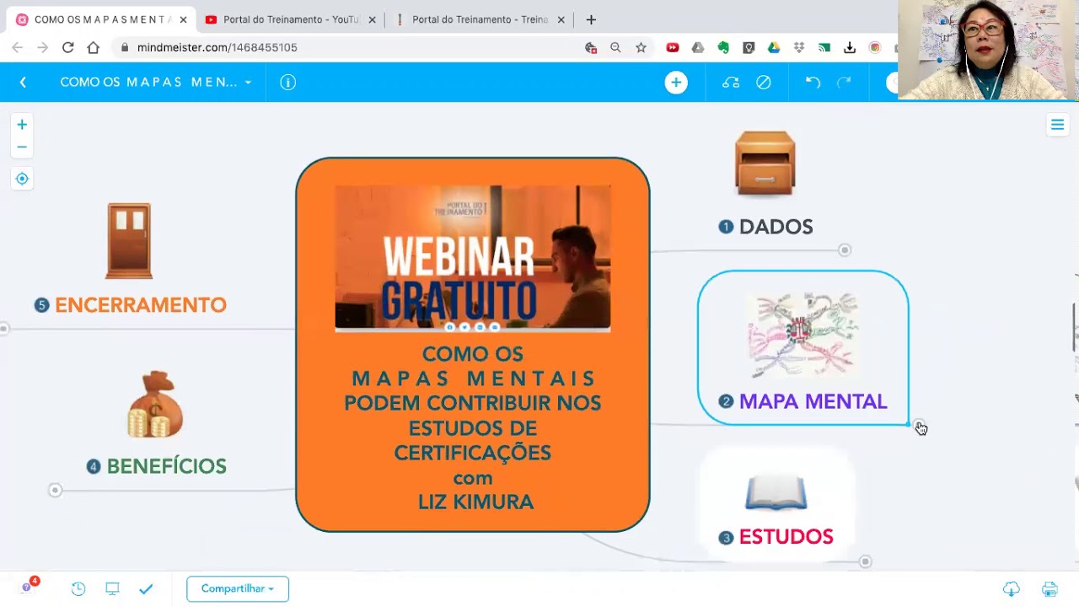This screenshot has height=607, width=1079.
Task: Close the Portal do Treinamento YouTube tab
Action: tap(372, 19)
